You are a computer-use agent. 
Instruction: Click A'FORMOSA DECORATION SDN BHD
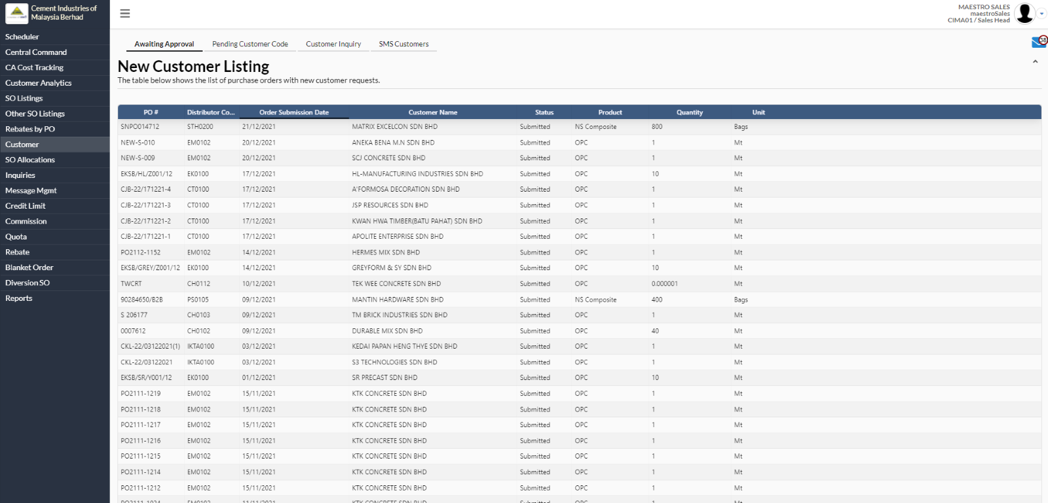coord(405,190)
